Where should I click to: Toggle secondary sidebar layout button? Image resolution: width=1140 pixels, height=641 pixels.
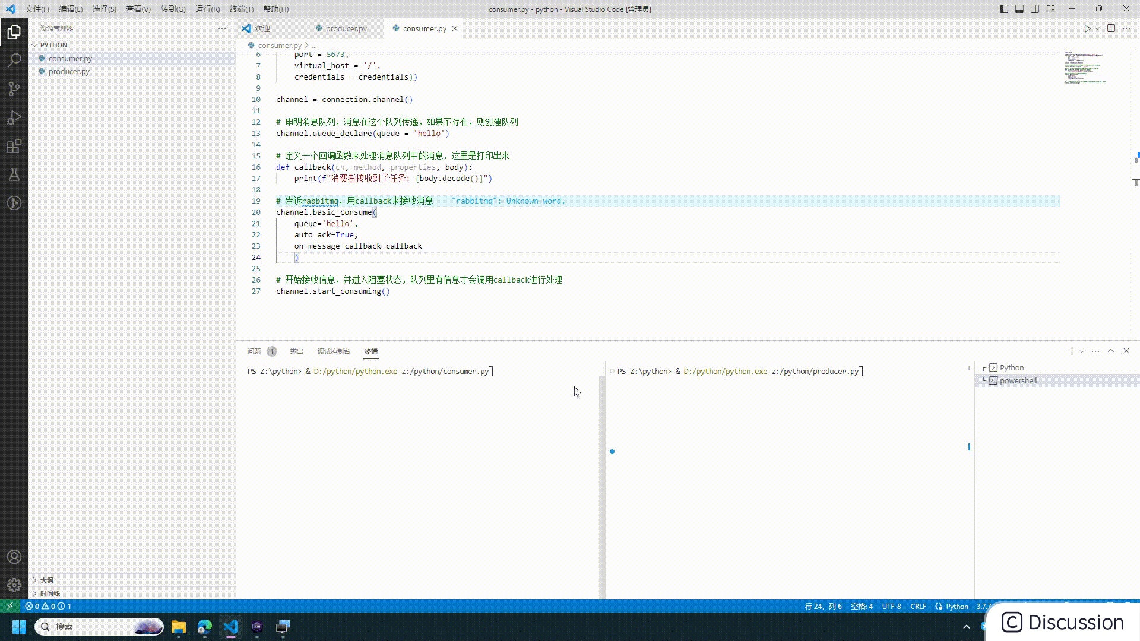pyautogui.click(x=1035, y=9)
